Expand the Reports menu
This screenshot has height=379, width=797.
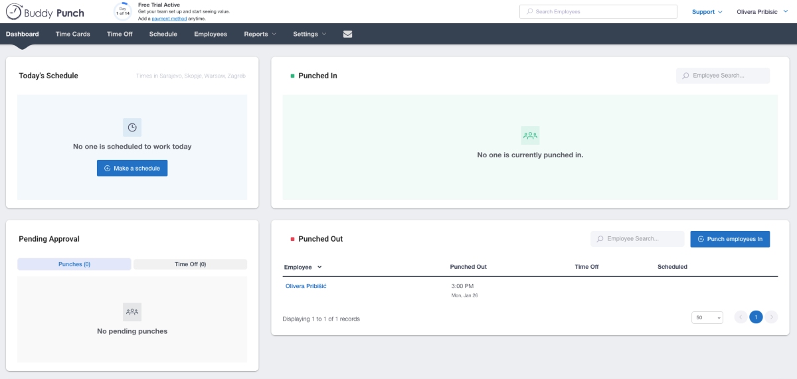point(260,35)
